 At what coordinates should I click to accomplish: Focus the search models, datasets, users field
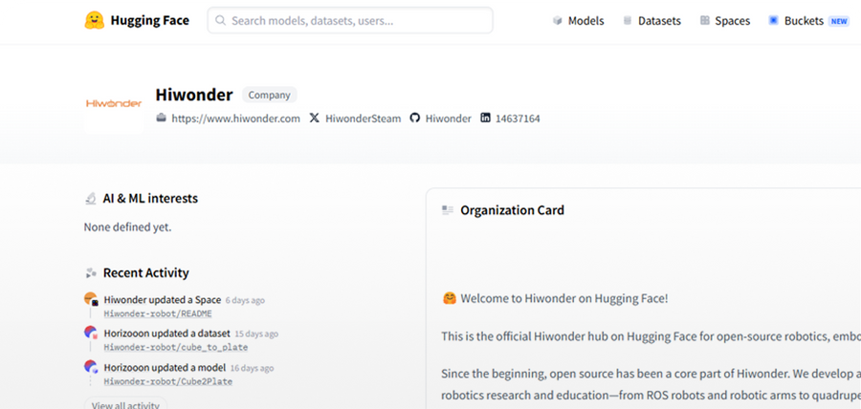[350, 20]
